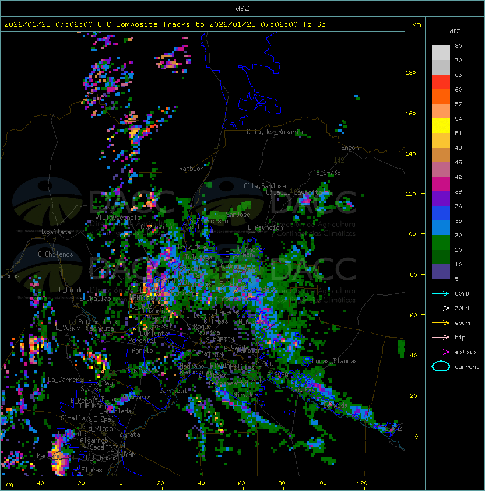Click the cyan 50YD arrow in the legend

441,294
